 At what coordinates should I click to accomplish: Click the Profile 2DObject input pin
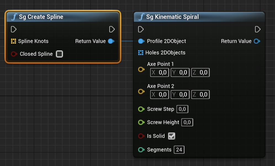click(x=141, y=41)
